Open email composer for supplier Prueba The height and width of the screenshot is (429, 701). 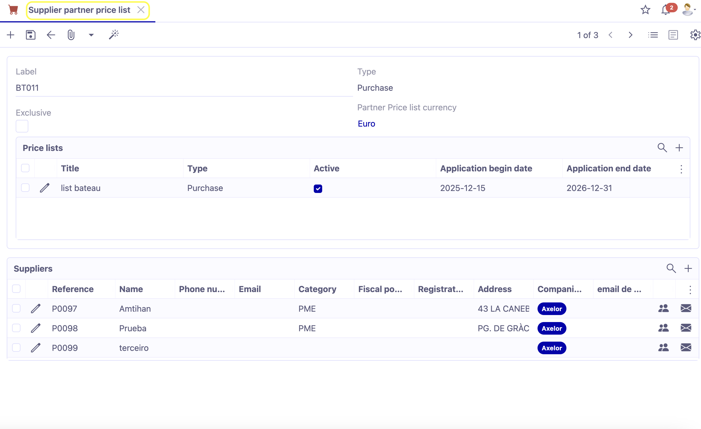pyautogui.click(x=686, y=328)
